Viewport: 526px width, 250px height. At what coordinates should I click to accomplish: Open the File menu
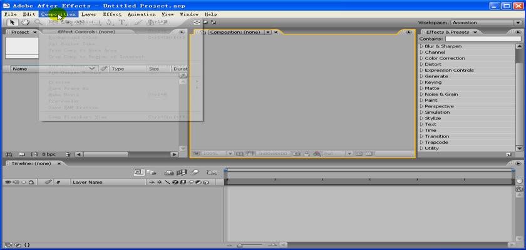point(11,14)
